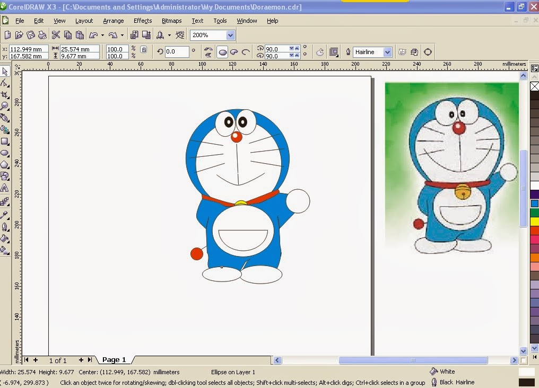Image resolution: width=539 pixels, height=388 pixels.
Task: Click the Paste clipboard icon
Action: click(80, 34)
